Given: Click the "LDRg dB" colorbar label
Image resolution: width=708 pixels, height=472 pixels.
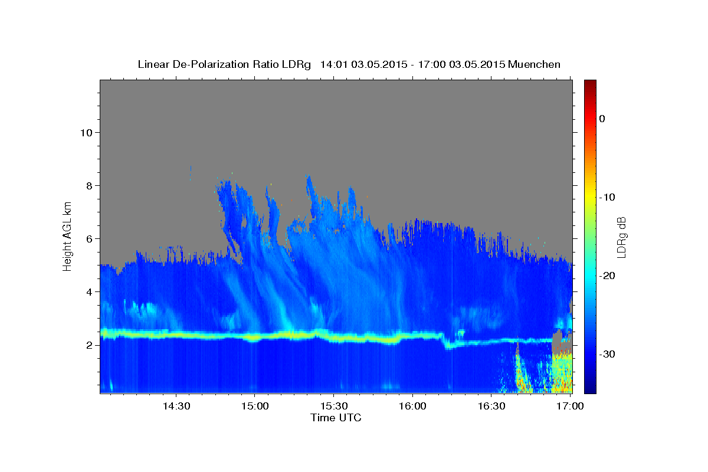Looking at the screenshot, I should tap(621, 237).
